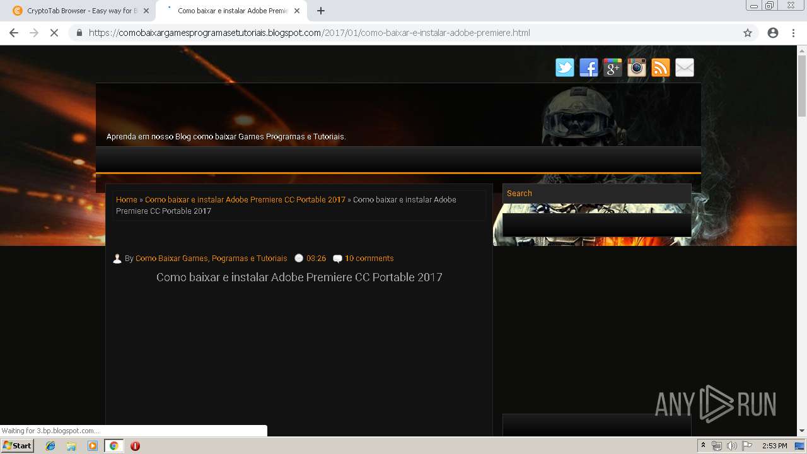This screenshot has height=454, width=807.
Task: Click the clock icon beside the post time
Action: pyautogui.click(x=299, y=258)
